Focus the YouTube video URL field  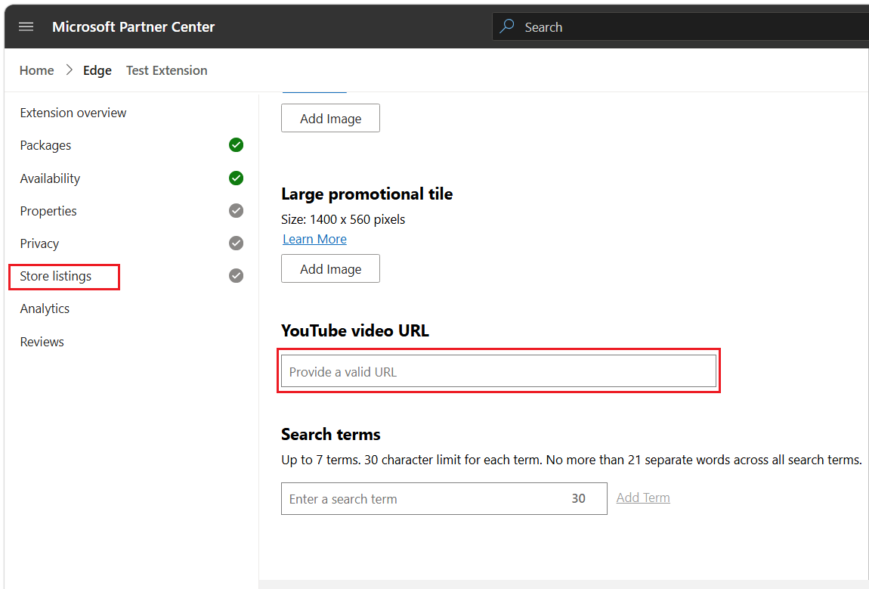pyautogui.click(x=499, y=371)
